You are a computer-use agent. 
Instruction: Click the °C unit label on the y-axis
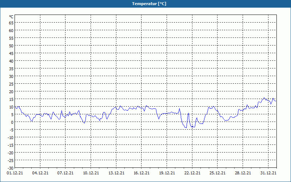pyautogui.click(x=11, y=17)
